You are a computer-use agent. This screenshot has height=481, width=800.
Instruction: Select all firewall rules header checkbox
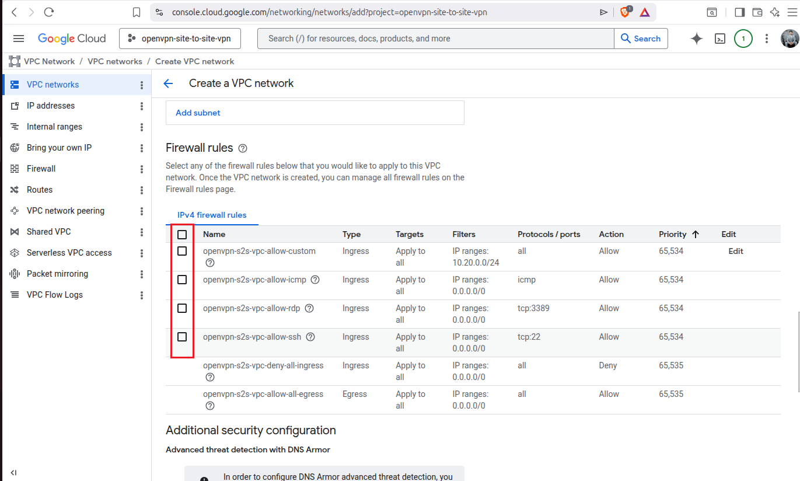point(182,234)
